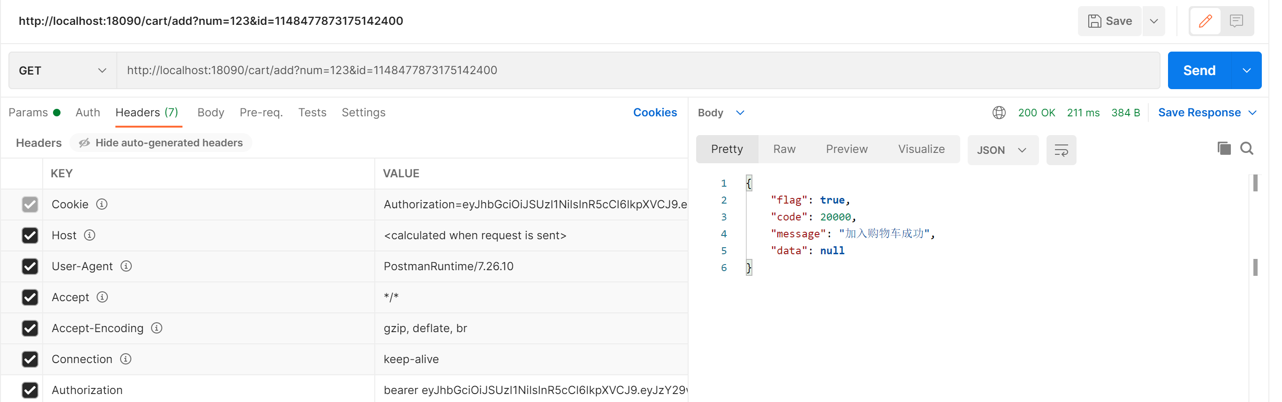Toggle line wrap icon in response
Viewport: 1282px width, 402px height.
1061,150
